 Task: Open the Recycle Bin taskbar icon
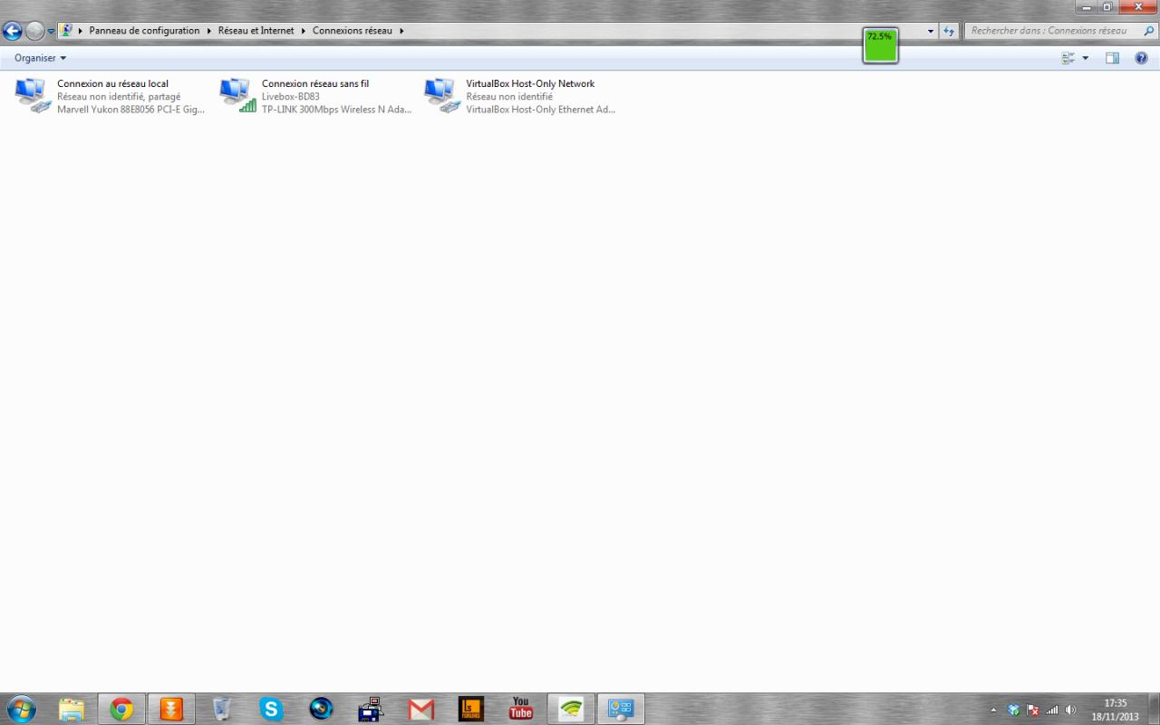tap(221, 709)
